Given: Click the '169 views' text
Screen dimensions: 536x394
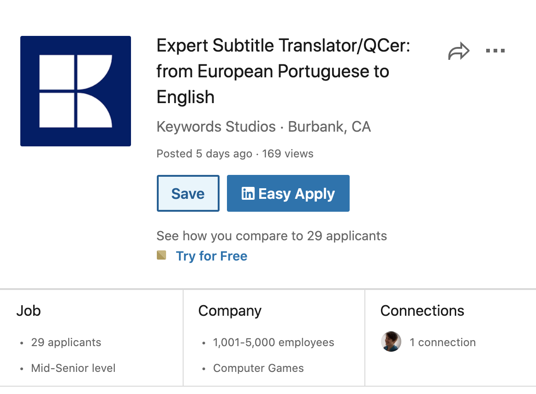Looking at the screenshot, I should click(287, 154).
